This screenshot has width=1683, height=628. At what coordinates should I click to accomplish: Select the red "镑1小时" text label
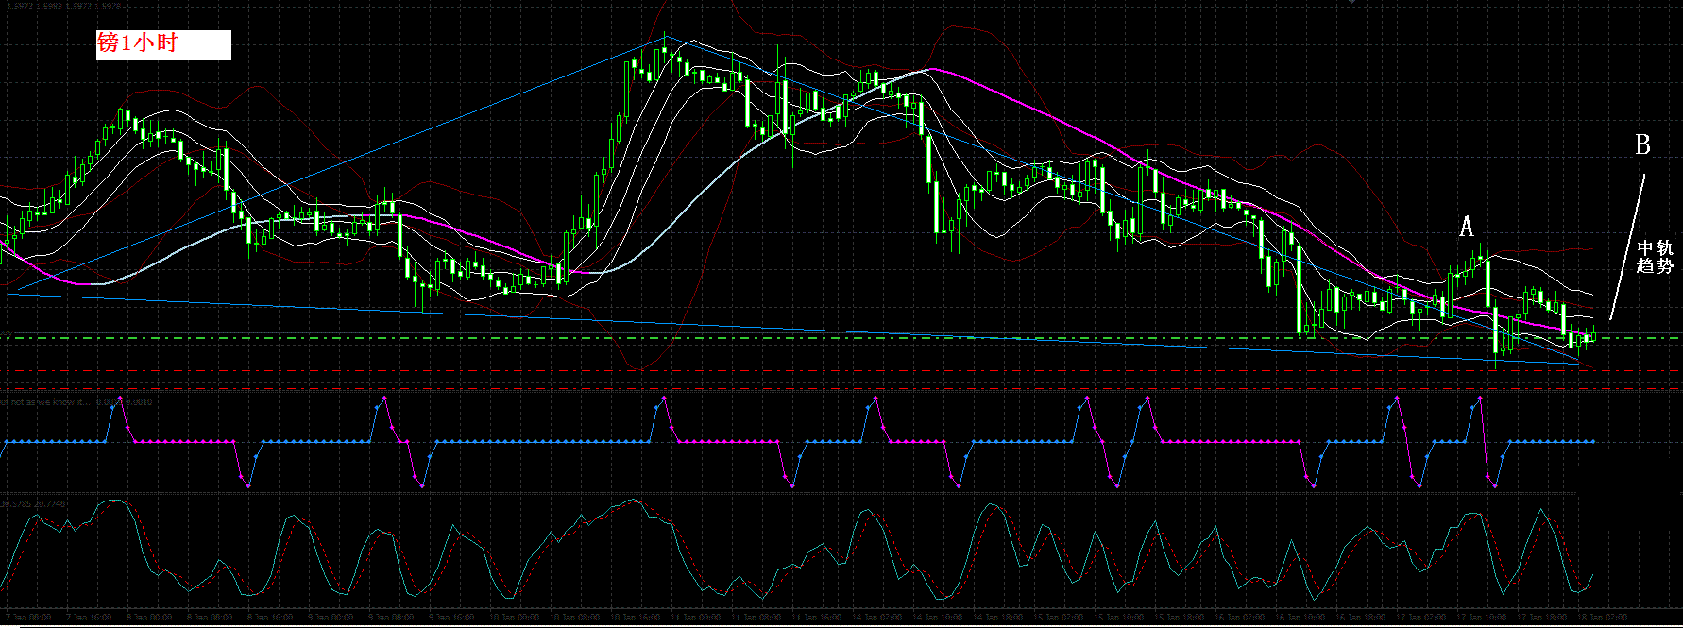coord(138,43)
